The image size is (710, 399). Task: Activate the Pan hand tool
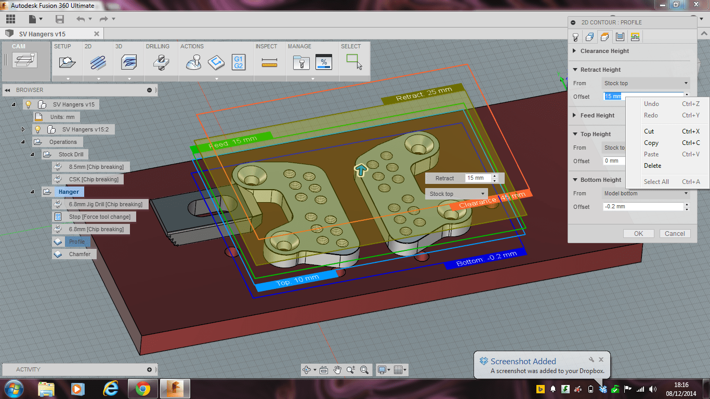pyautogui.click(x=337, y=370)
